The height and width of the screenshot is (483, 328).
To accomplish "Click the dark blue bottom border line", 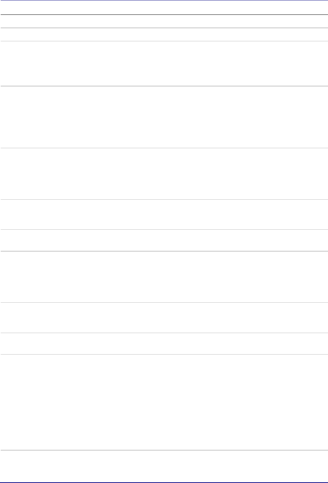I will pyautogui.click(x=164, y=482).
